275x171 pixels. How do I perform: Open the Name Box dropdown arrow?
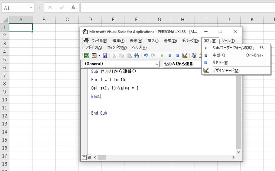[x=31, y=7]
